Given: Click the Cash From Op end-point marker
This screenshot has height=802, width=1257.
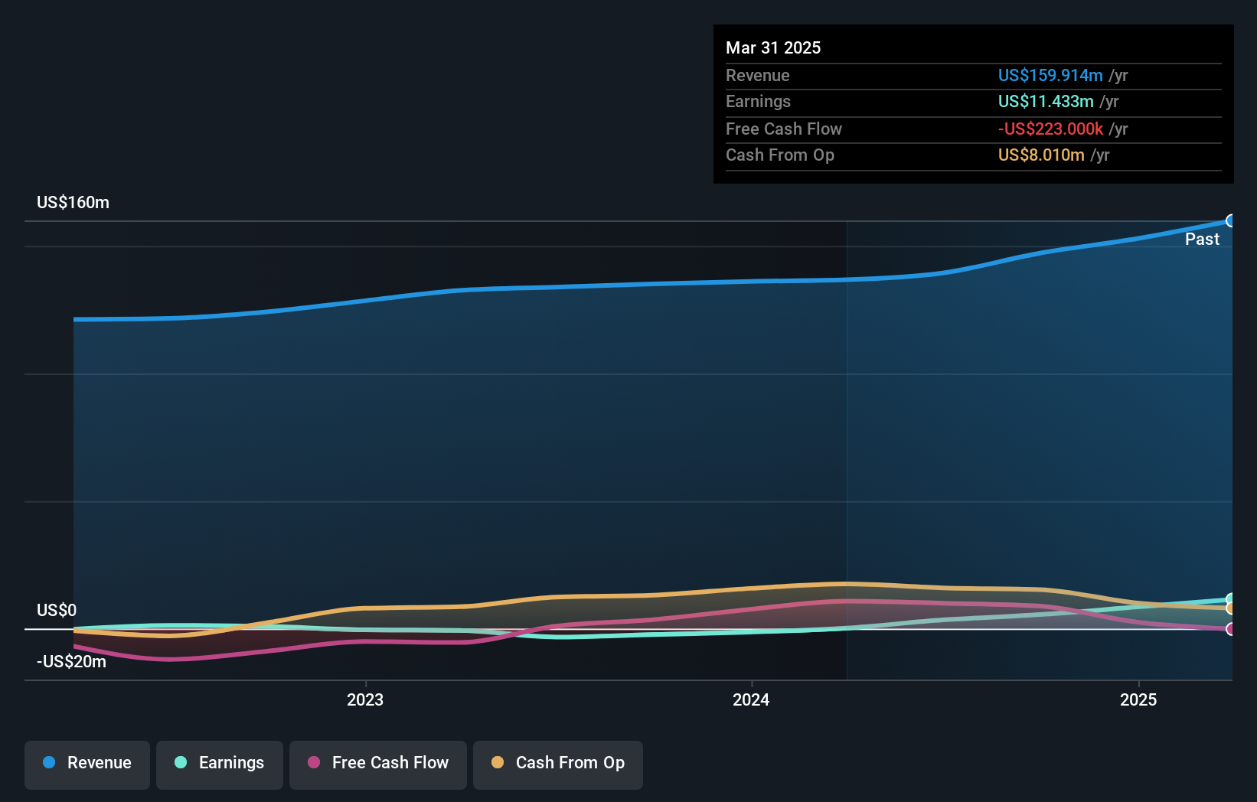Looking at the screenshot, I should tap(1230, 608).
